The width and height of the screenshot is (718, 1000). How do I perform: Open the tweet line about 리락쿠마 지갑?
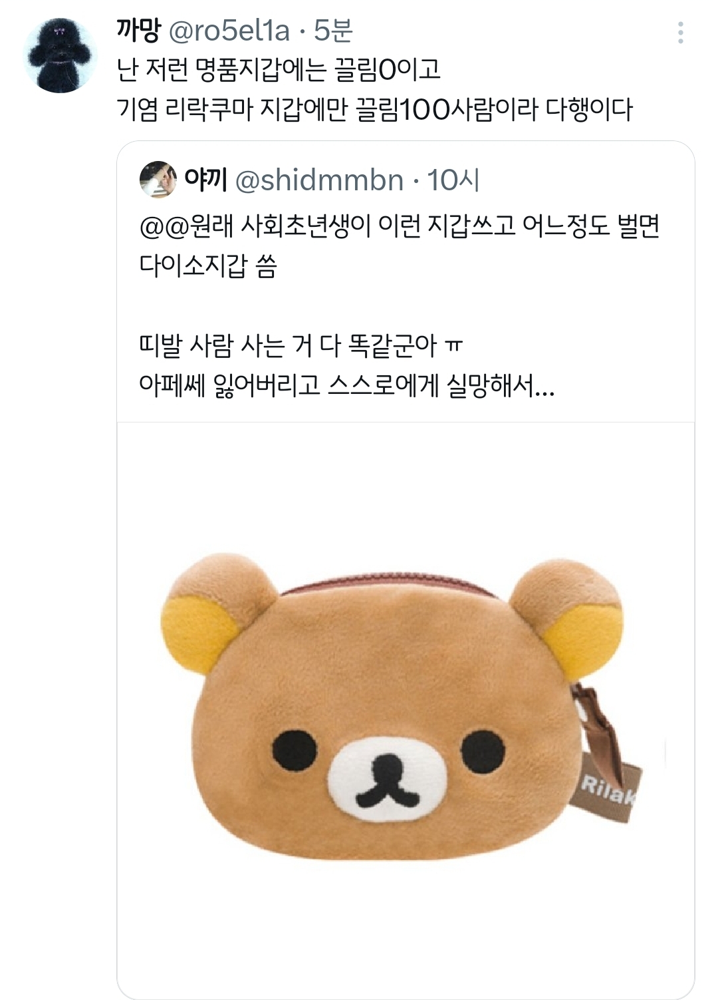[374, 110]
